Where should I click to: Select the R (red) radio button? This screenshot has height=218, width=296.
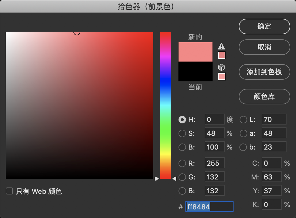point(182,163)
